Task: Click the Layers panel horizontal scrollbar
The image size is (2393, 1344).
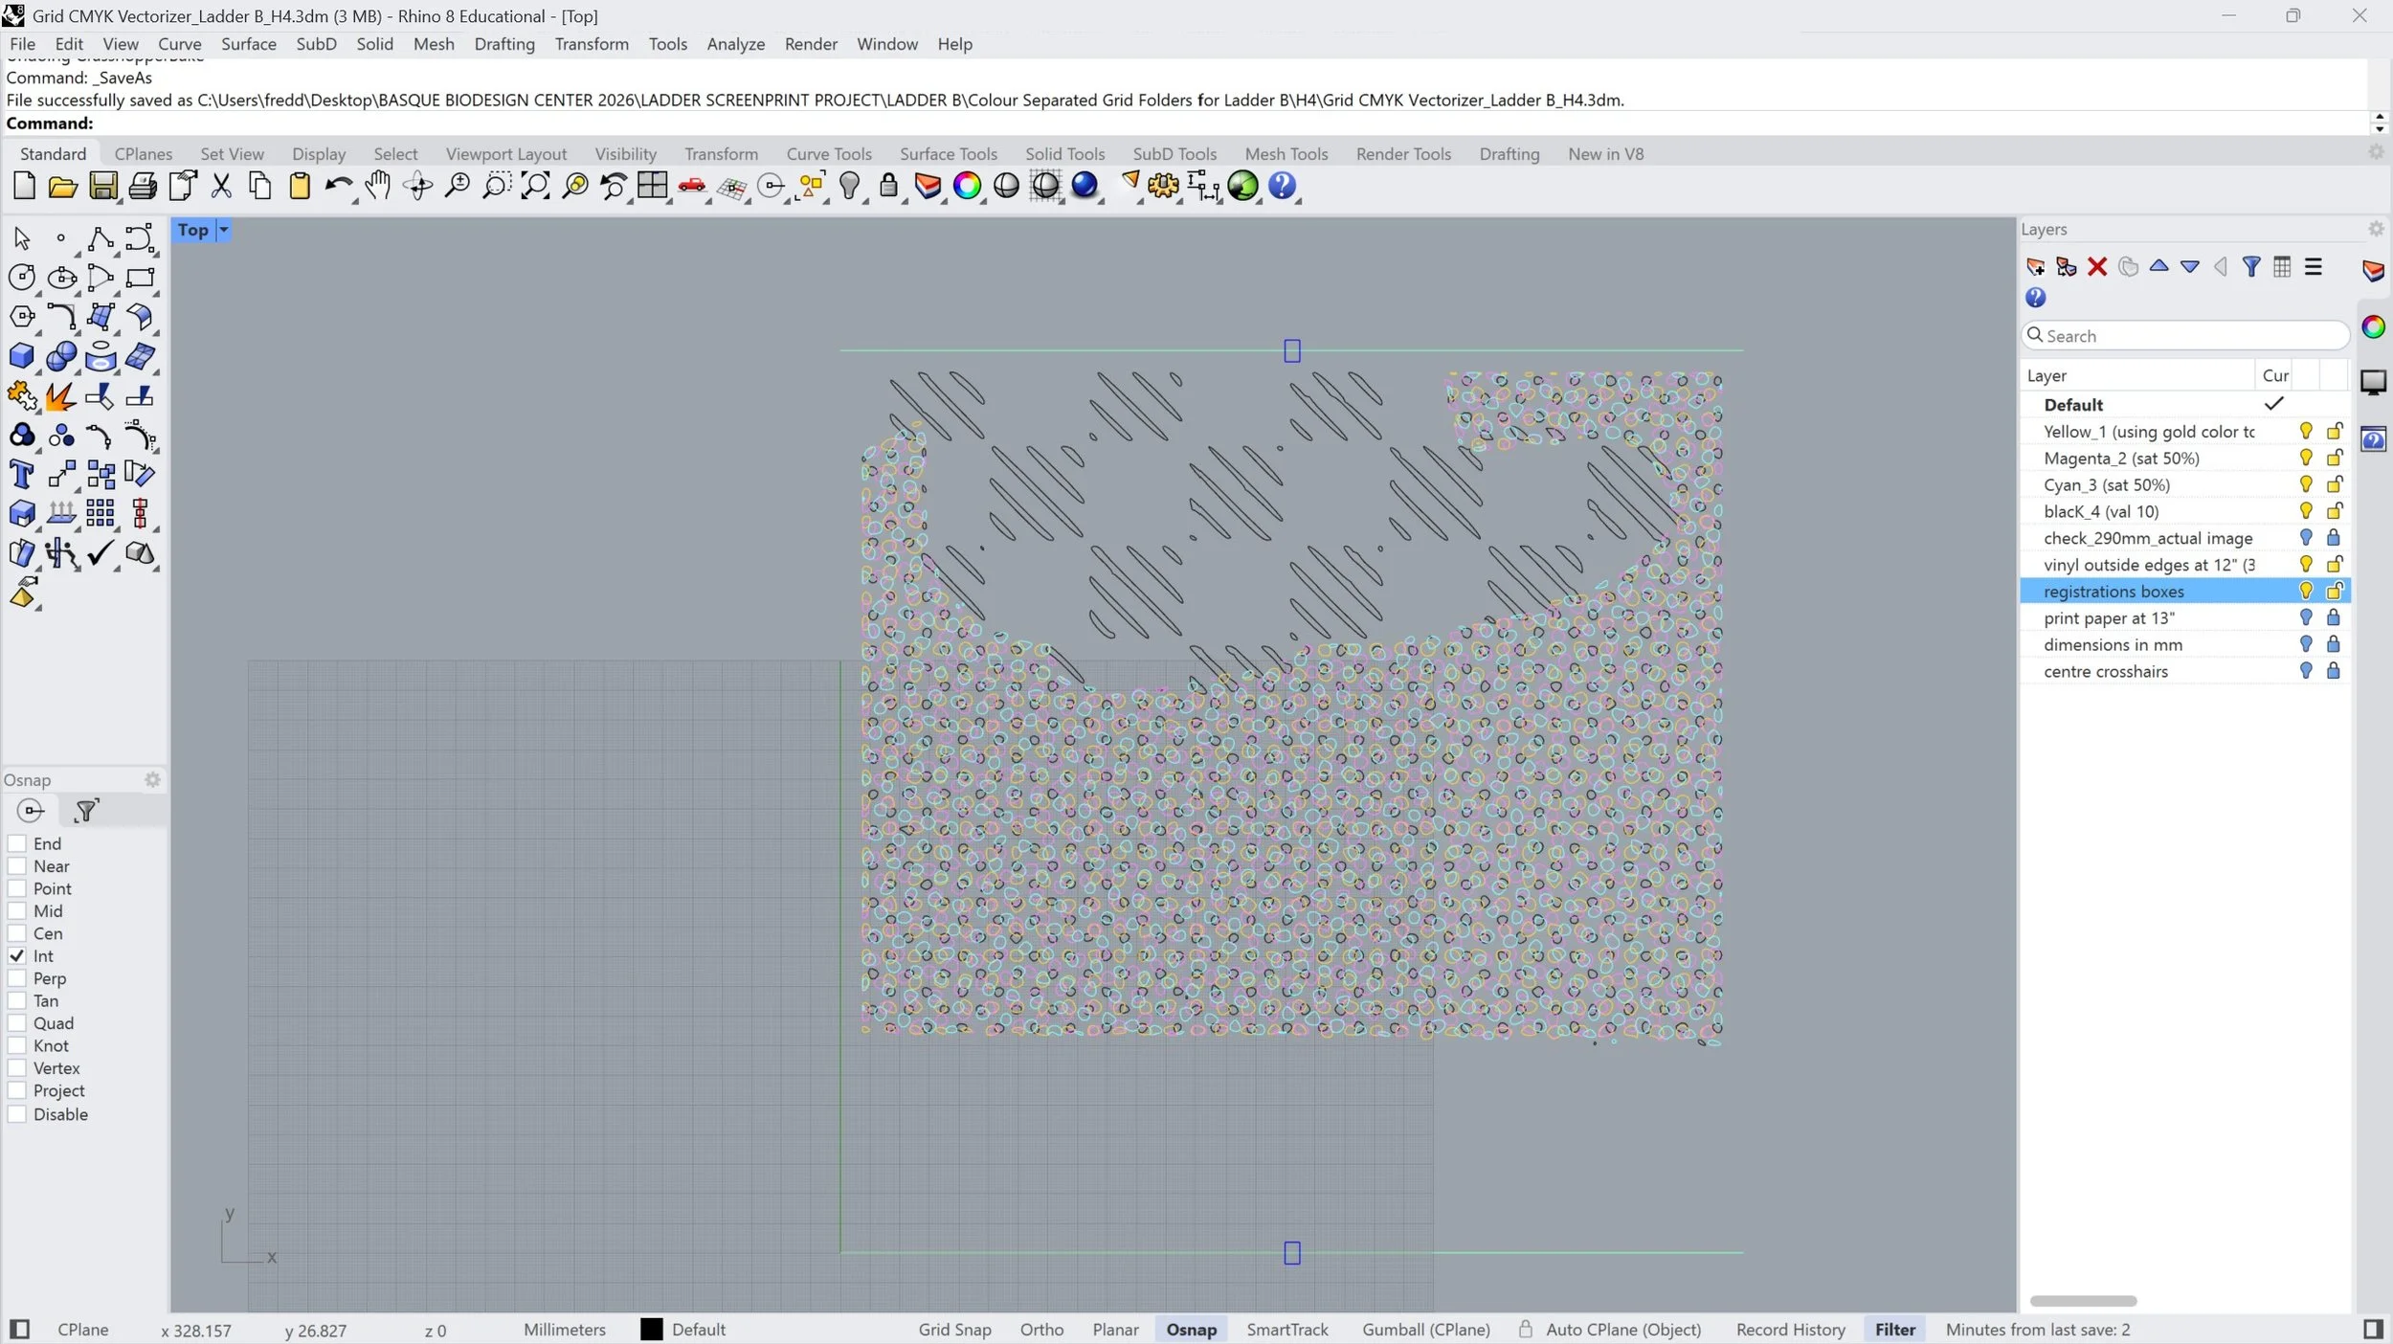Action: 2083,1301
